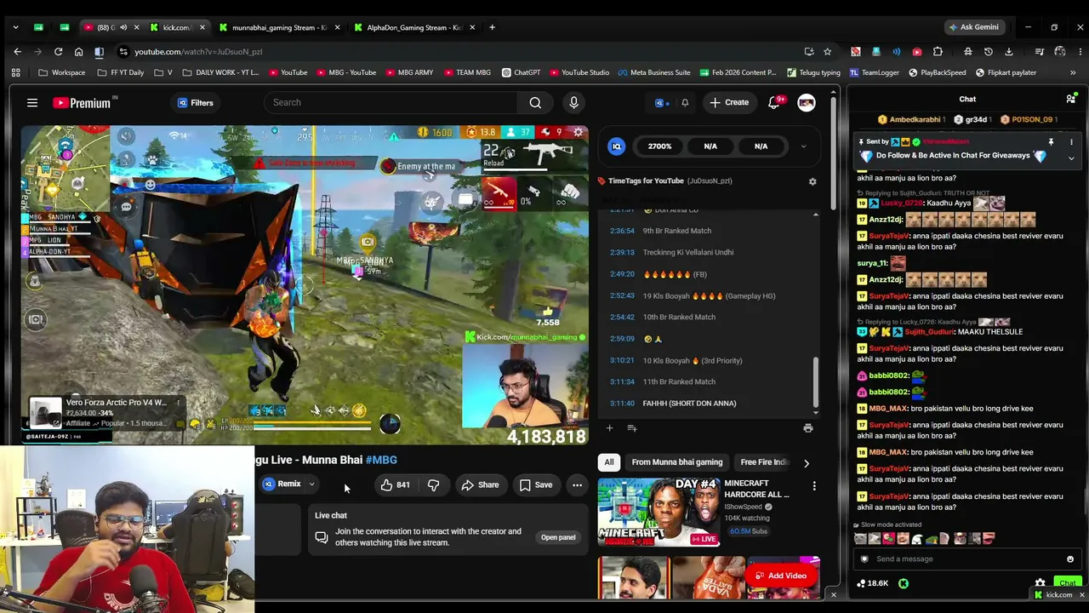Image resolution: width=1089 pixels, height=613 pixels.
Task: Start voice search with the microphone
Action: coord(573,103)
